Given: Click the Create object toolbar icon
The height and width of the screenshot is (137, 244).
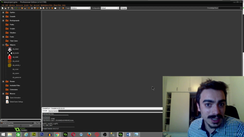Looking at the screenshot, I should click(52, 8).
